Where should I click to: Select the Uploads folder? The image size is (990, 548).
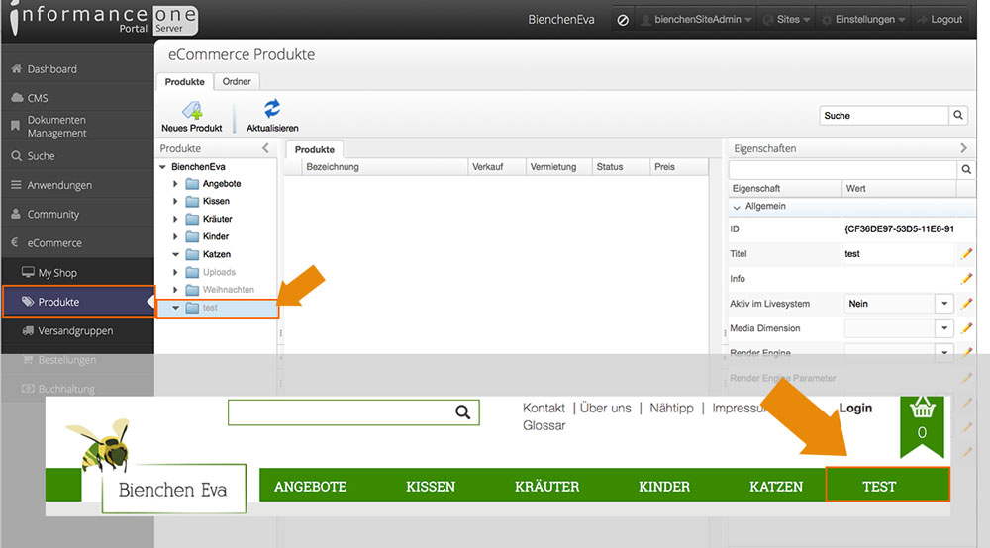[219, 272]
